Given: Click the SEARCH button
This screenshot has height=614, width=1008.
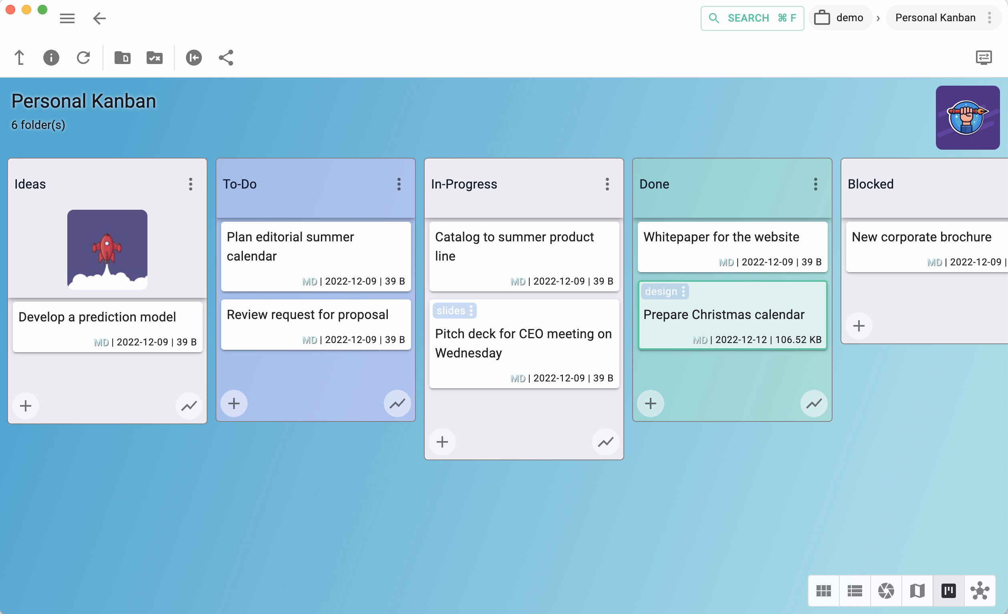Looking at the screenshot, I should [x=752, y=18].
